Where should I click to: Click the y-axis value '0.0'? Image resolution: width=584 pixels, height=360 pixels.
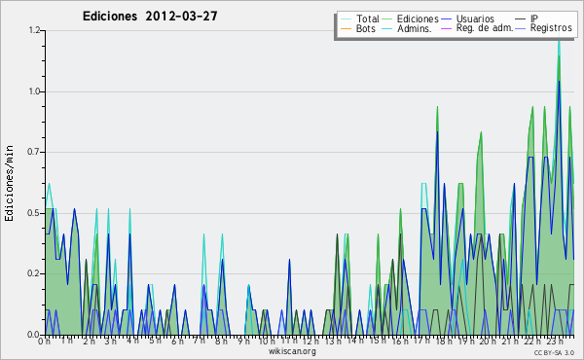(x=34, y=335)
